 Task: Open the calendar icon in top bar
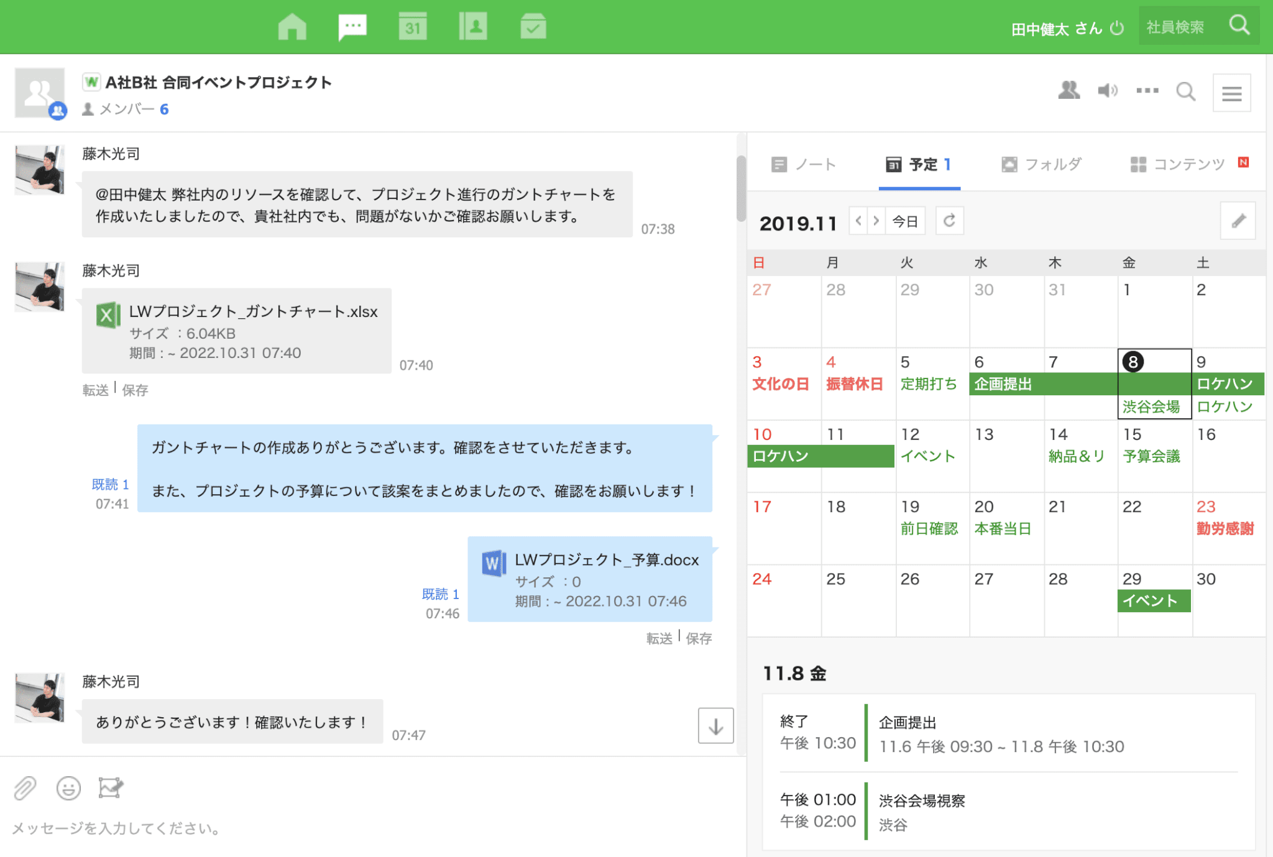coord(413,27)
